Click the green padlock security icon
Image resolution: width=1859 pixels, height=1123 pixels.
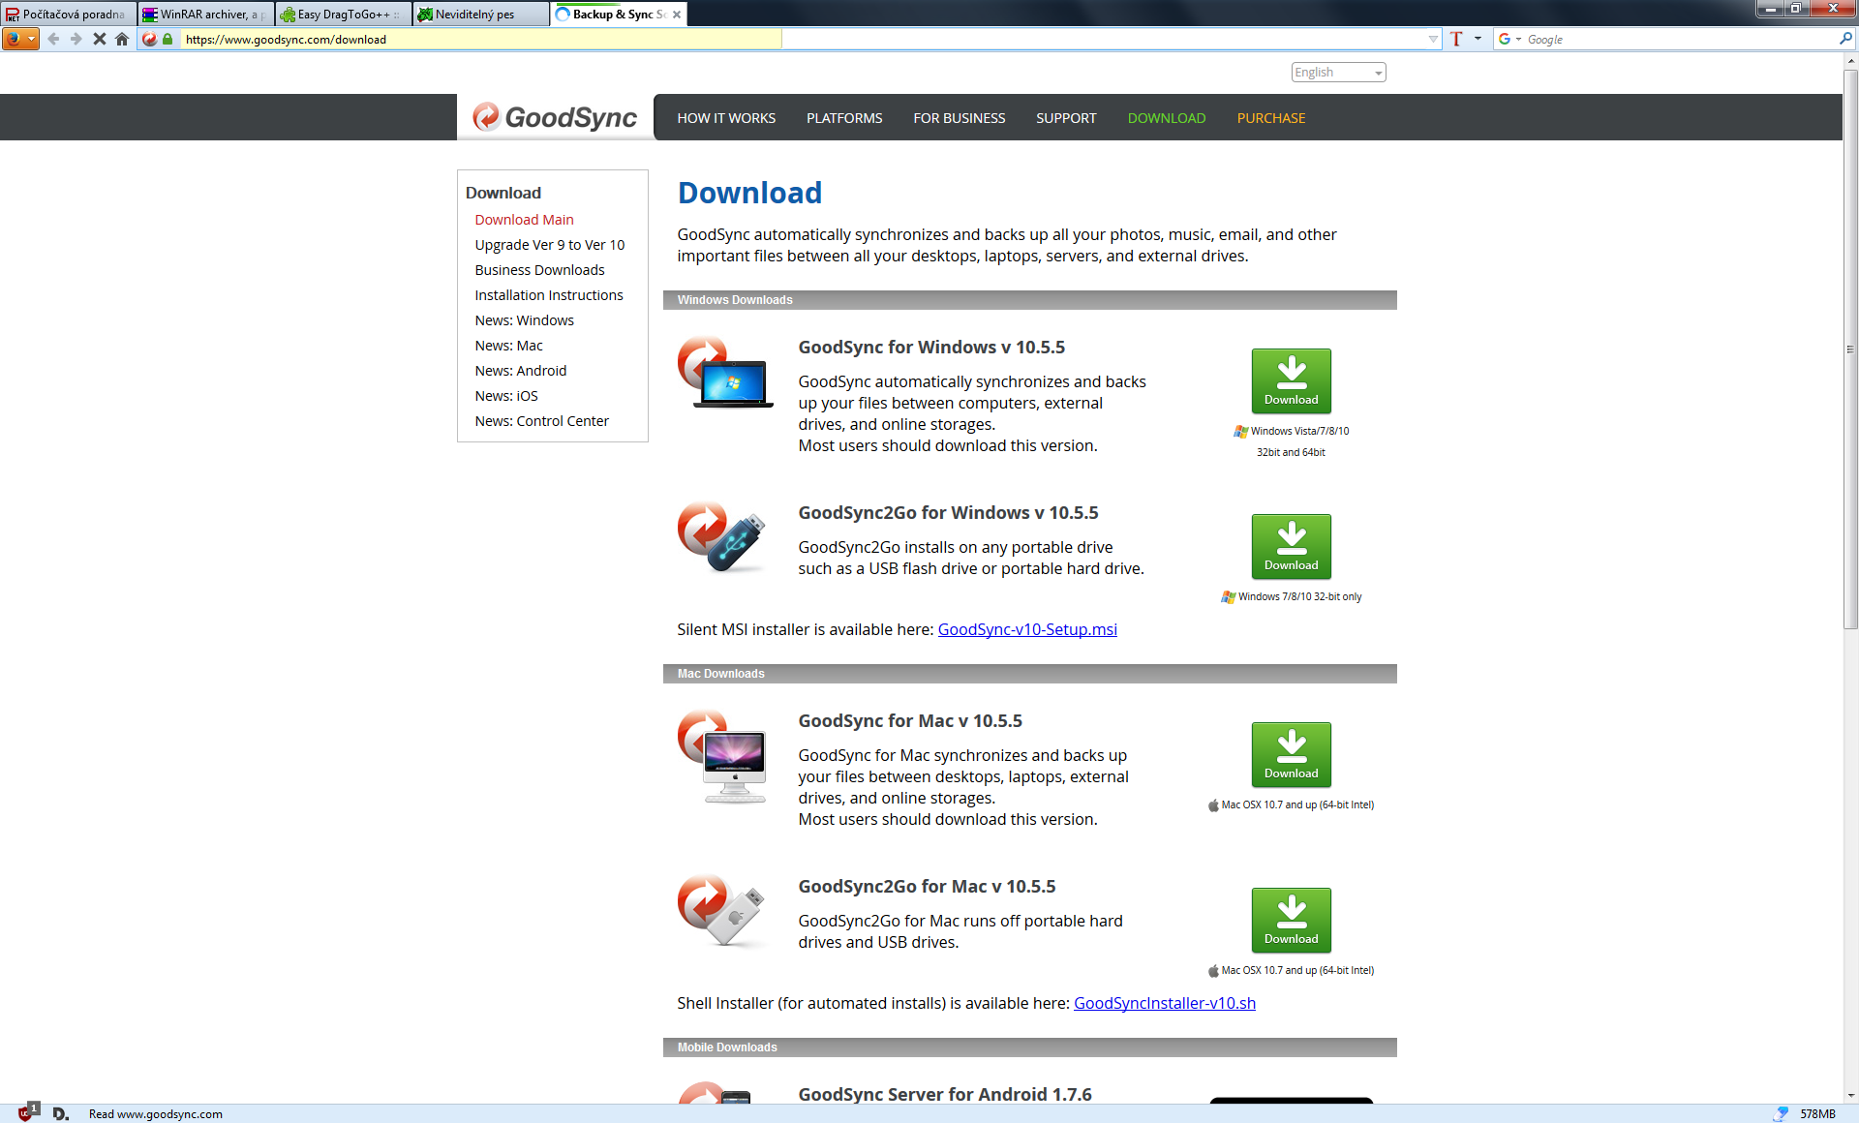[x=168, y=40]
